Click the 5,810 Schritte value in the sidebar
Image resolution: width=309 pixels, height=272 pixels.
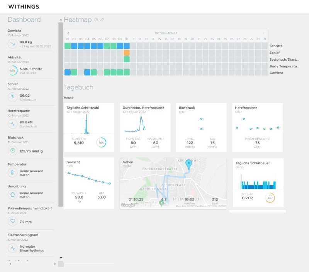31,69
